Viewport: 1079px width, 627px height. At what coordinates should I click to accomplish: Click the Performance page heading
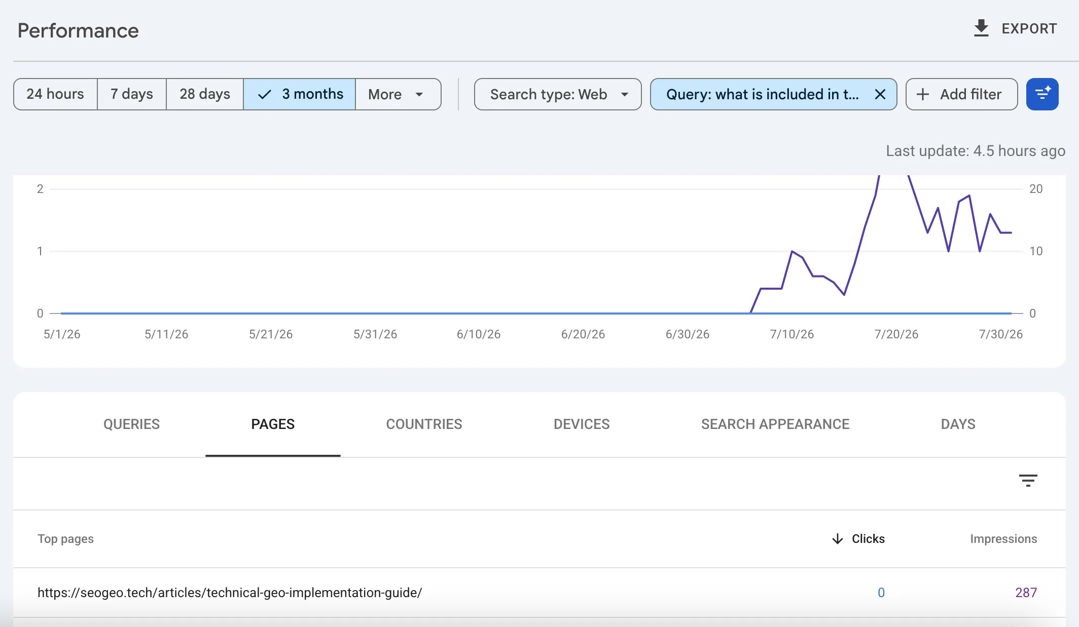pyautogui.click(x=78, y=31)
